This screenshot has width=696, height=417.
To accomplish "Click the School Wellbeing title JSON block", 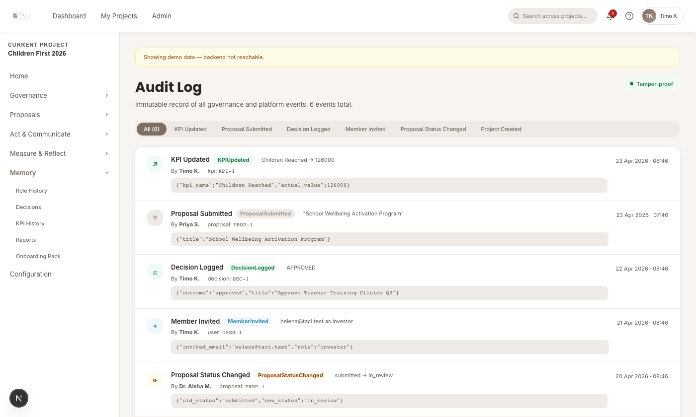I will coord(390,239).
